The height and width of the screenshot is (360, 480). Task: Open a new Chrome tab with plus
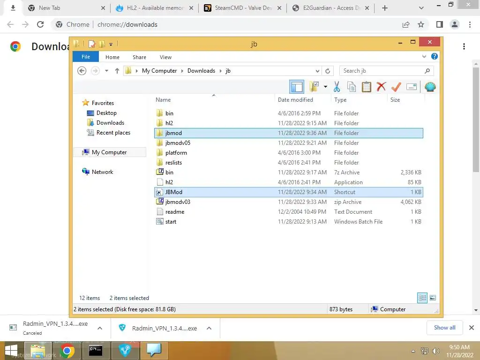pos(385,8)
